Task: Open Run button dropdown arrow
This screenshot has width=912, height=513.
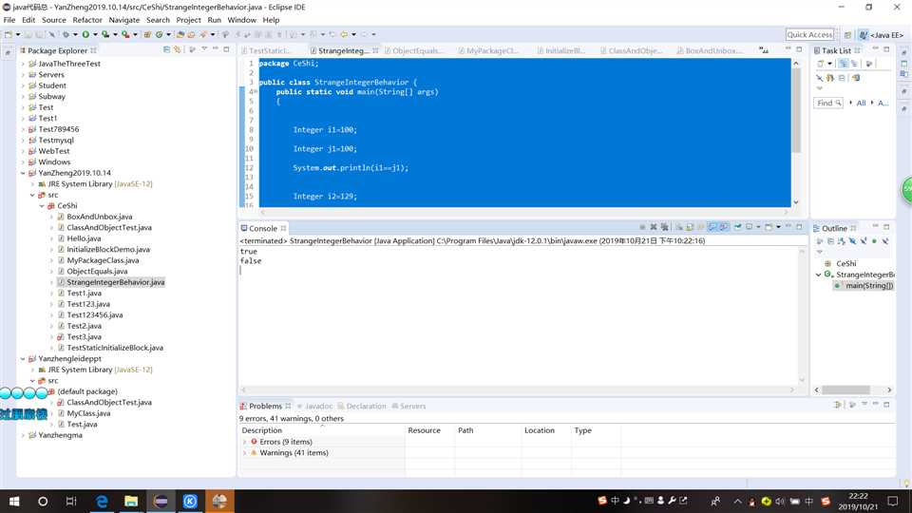Action: 95,34
